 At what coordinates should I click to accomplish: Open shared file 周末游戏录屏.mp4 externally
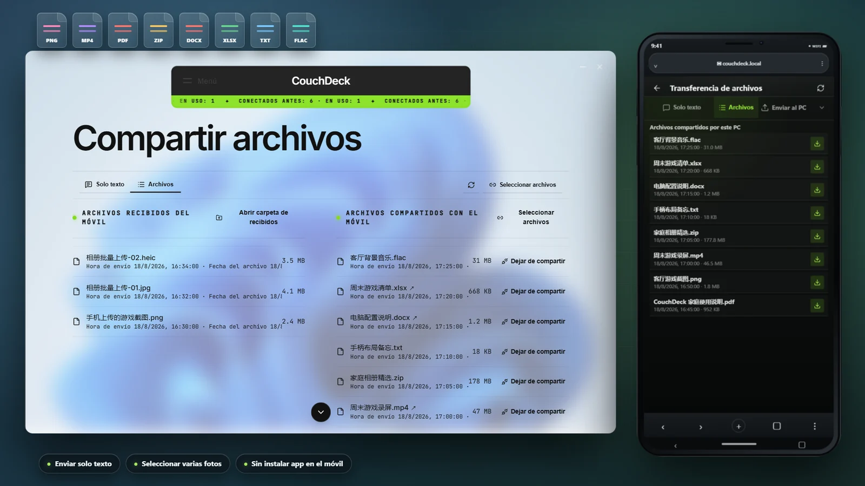click(414, 408)
